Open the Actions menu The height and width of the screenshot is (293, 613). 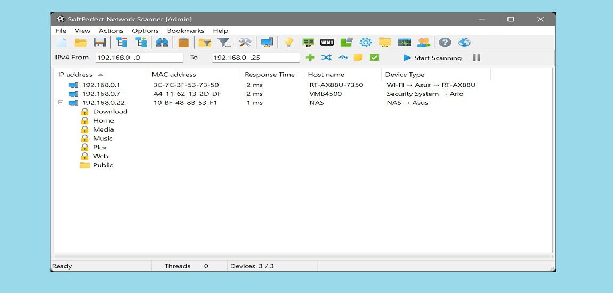coord(111,31)
